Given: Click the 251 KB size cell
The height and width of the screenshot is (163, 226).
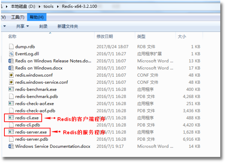Looking at the screenshot, I should tap(193, 104).
